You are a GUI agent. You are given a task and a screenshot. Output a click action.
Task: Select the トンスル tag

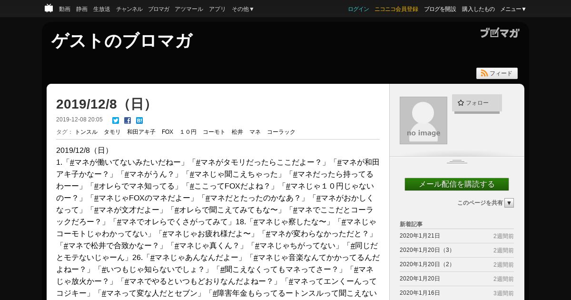[x=86, y=132]
